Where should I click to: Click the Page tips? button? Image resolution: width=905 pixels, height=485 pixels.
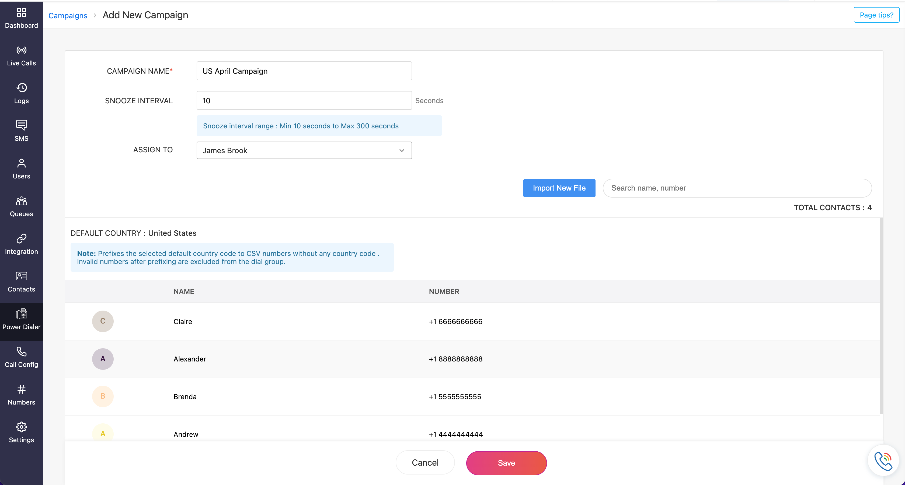pos(876,15)
